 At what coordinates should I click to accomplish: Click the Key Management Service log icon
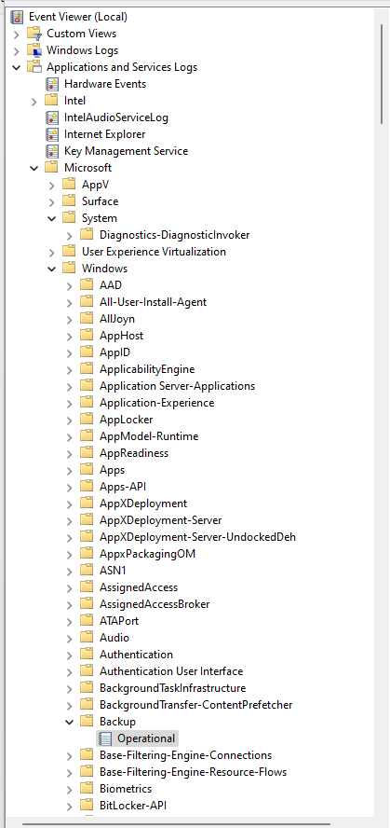point(51,151)
